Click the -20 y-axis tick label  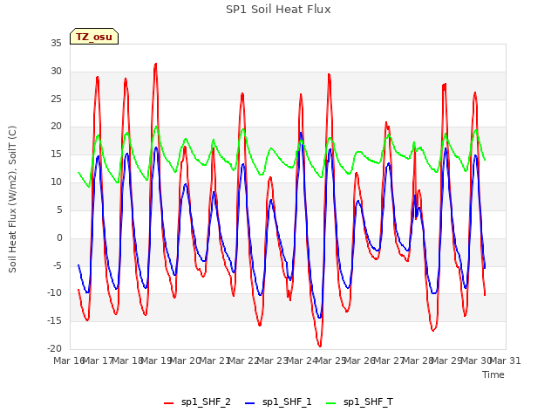[55, 348]
